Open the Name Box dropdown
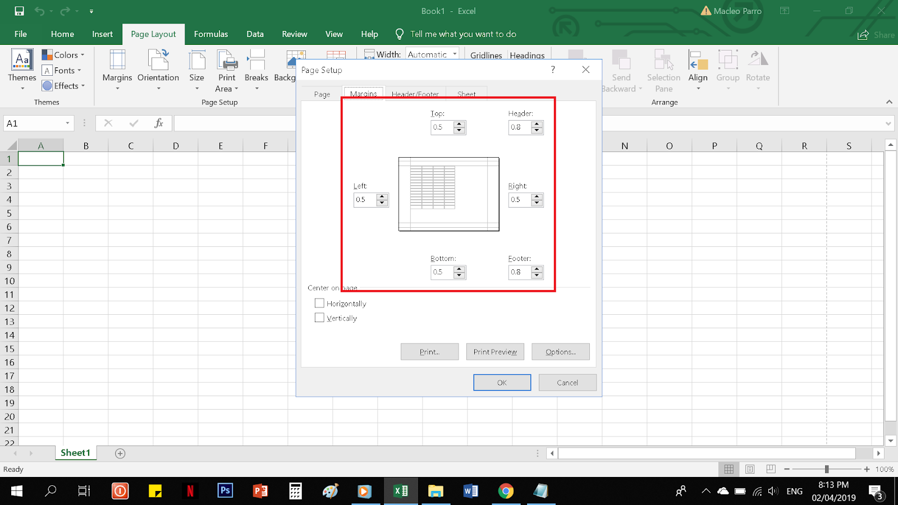 [x=68, y=122]
